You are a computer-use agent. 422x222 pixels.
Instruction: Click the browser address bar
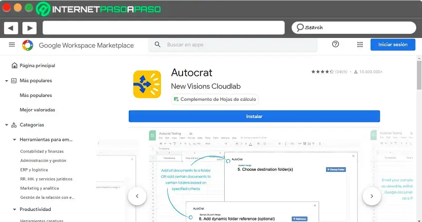coord(164,28)
